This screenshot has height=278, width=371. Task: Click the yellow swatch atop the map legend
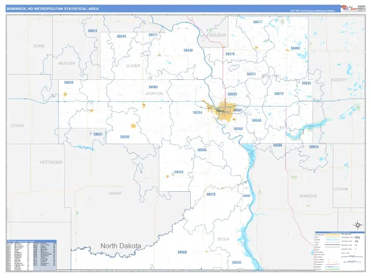click(332, 236)
